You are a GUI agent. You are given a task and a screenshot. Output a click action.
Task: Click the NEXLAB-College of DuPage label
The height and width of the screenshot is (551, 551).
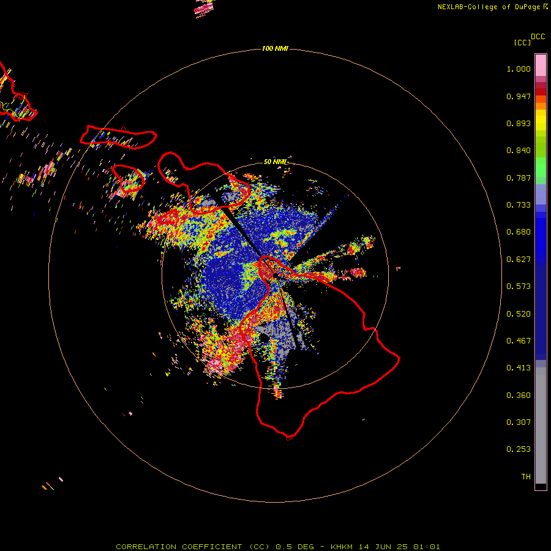(x=489, y=7)
